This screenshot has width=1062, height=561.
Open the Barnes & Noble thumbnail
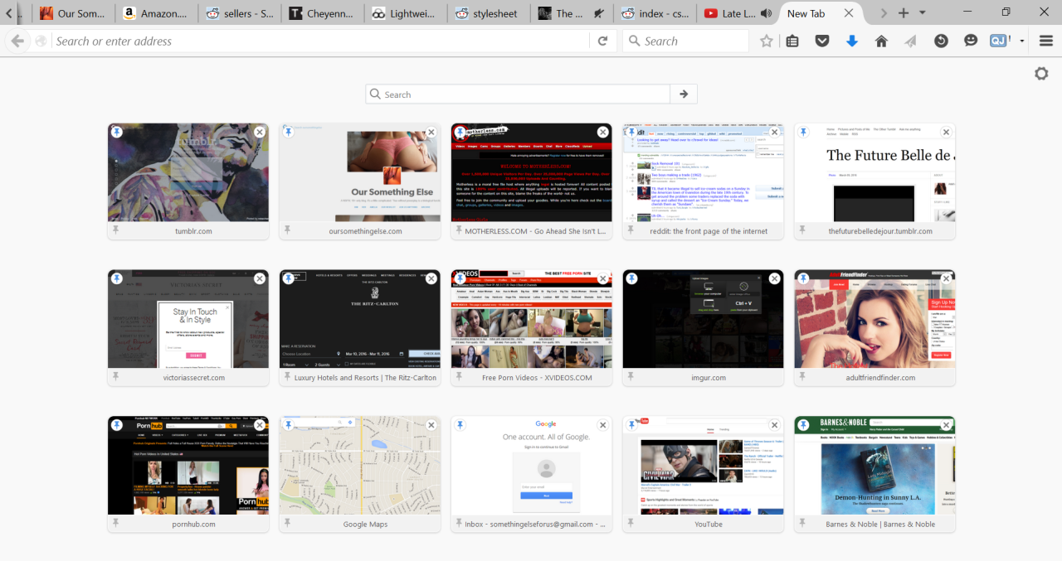pyautogui.click(x=874, y=466)
